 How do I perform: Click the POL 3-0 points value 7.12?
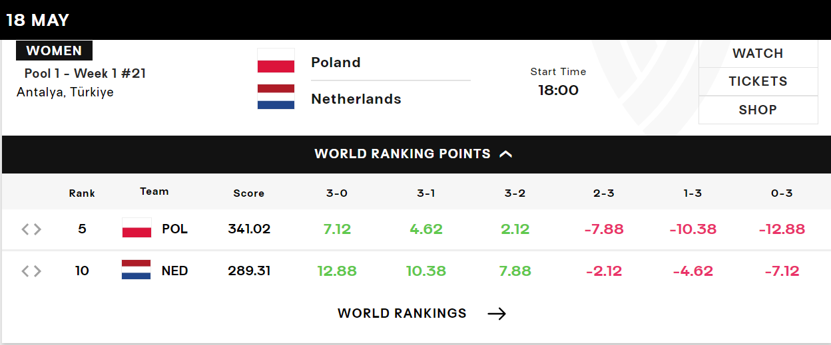tap(337, 229)
